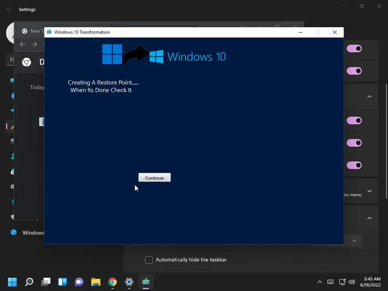Screen dimensions: 388x291
Task: Toggle the bottom-most switch in Settings
Action: pos(354,165)
